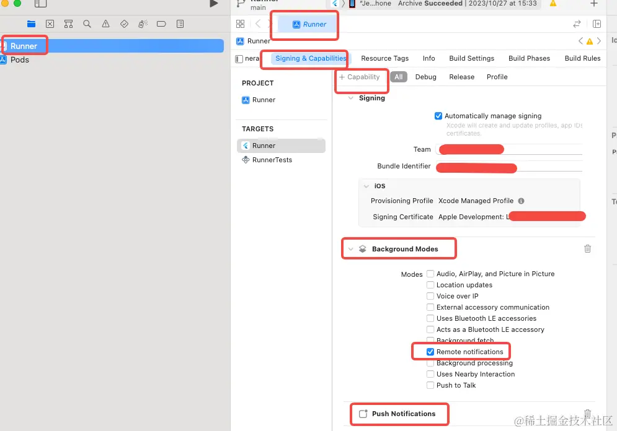Click the plus Library button in toolbar

594,4
